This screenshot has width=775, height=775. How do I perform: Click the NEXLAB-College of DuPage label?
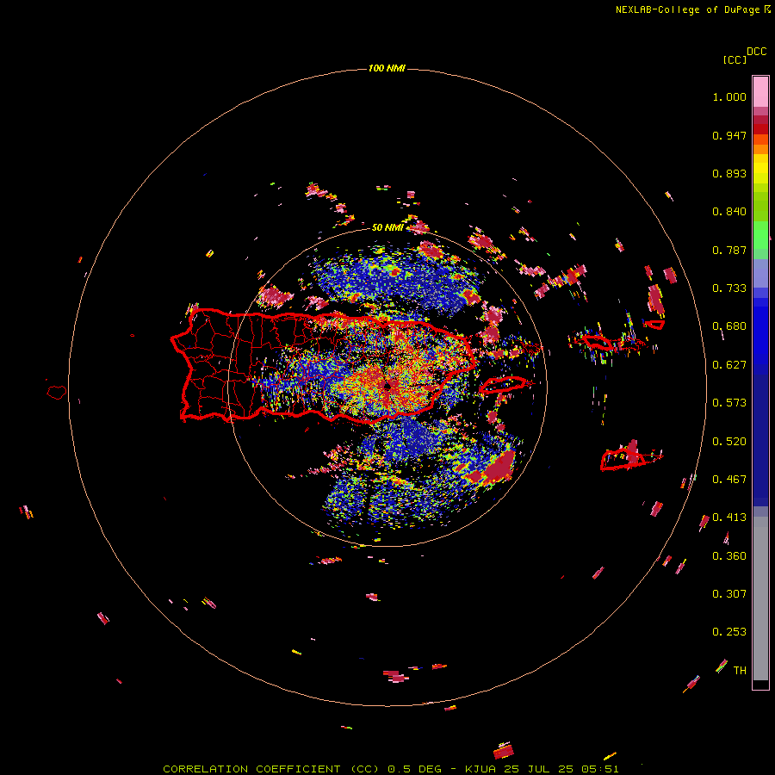click(x=687, y=9)
